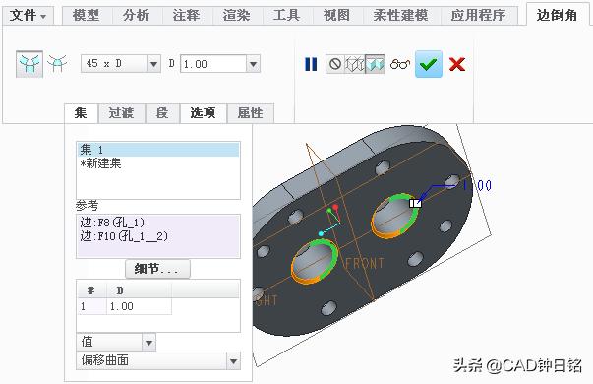The height and width of the screenshot is (384, 593).
Task: Open the 段 panel tab
Action: pos(162,113)
